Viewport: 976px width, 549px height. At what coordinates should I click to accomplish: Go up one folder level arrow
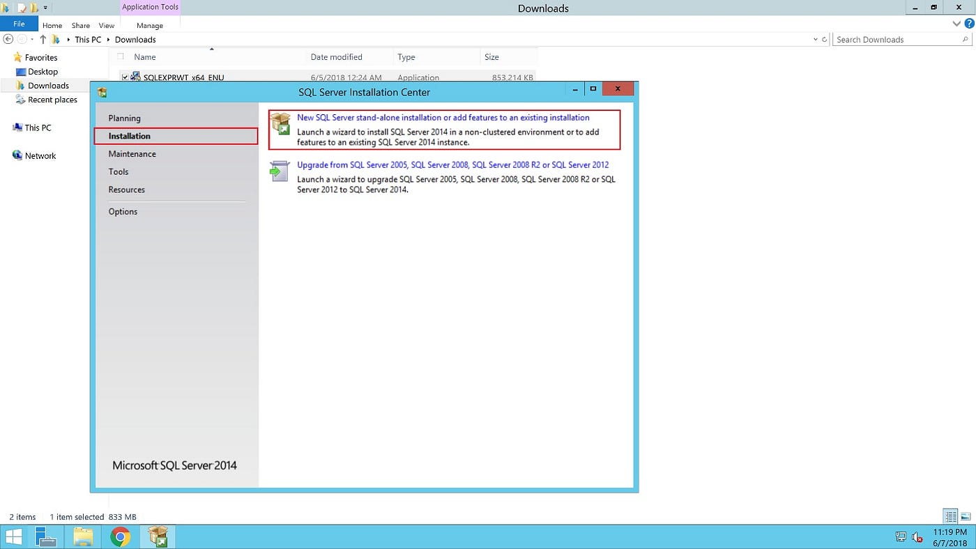(43, 40)
